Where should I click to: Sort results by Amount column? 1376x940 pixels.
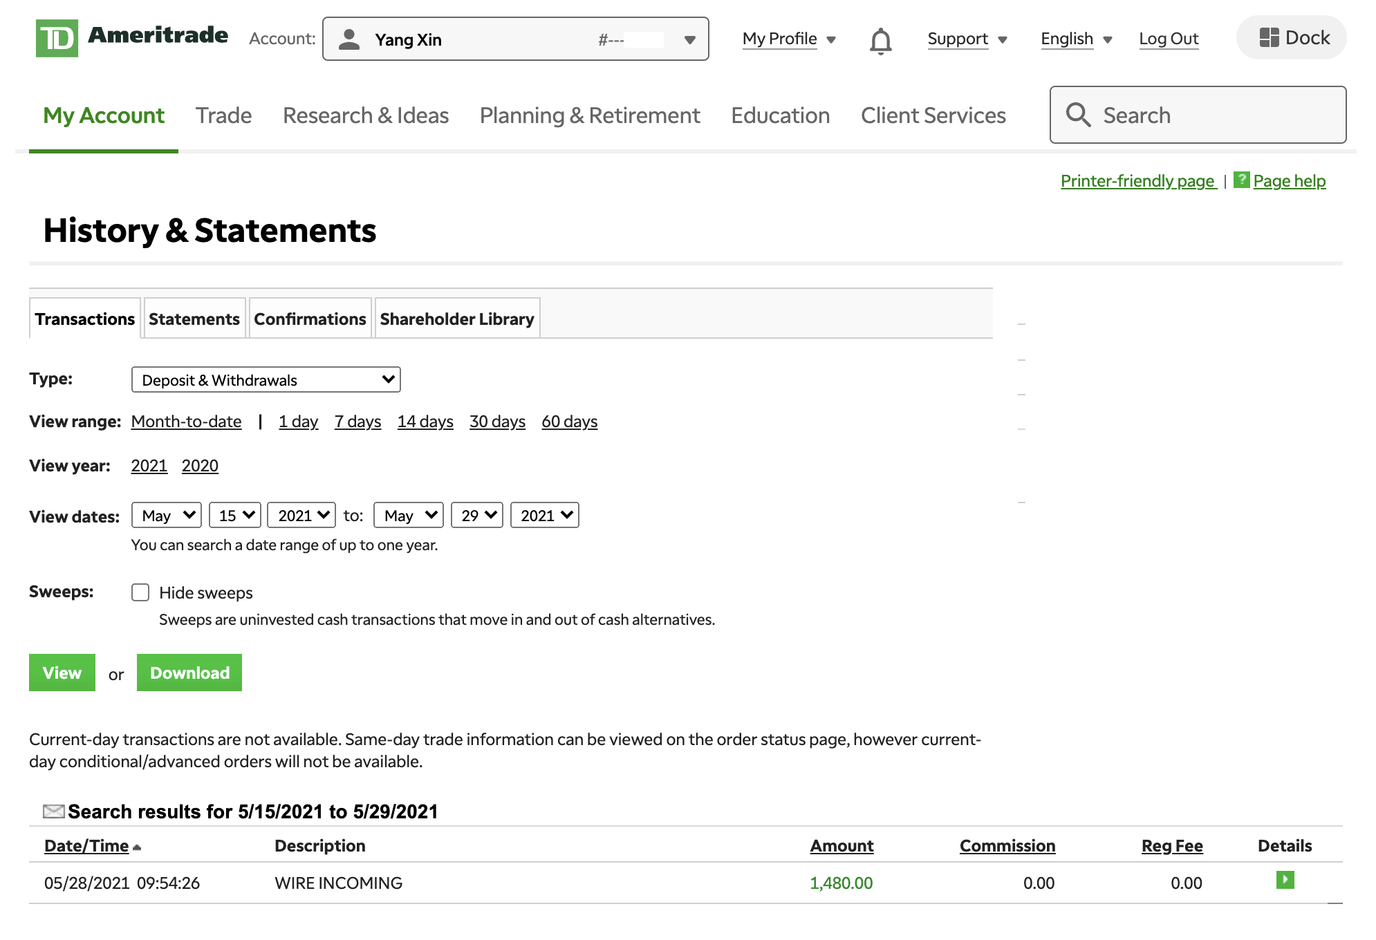pyautogui.click(x=842, y=845)
